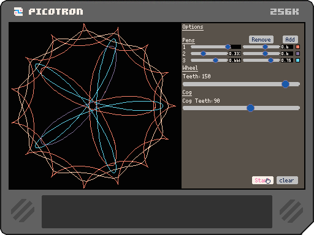Screen dimensions: 314x235
Task: Click the Remove pen button
Action: (x=261, y=40)
